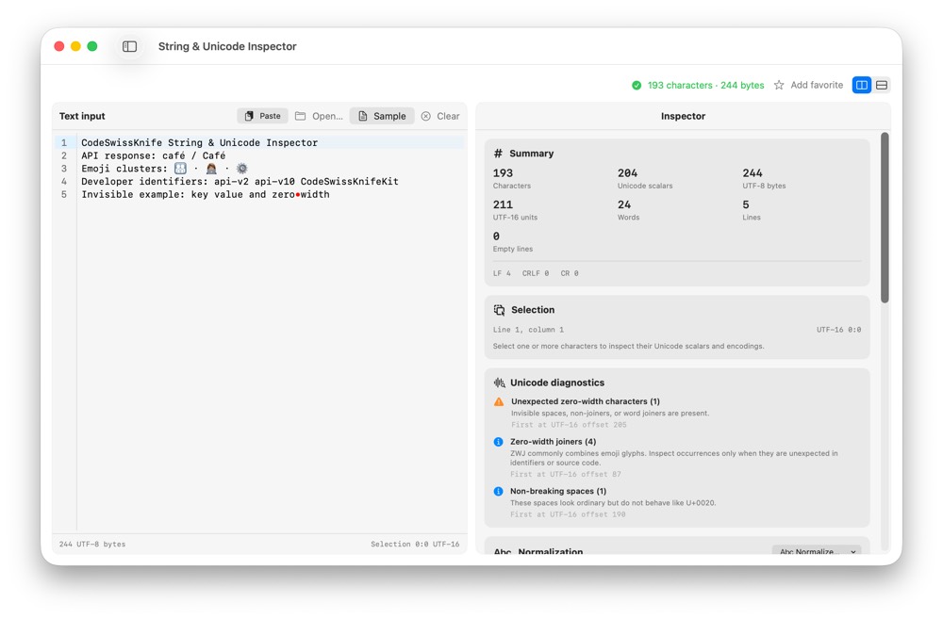Switch to side-by-side layout view
The height and width of the screenshot is (619, 943).
[x=861, y=85]
